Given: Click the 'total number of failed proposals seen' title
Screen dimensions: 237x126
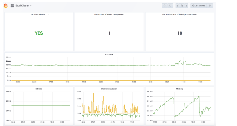Looking at the screenshot, I should 179,14.
